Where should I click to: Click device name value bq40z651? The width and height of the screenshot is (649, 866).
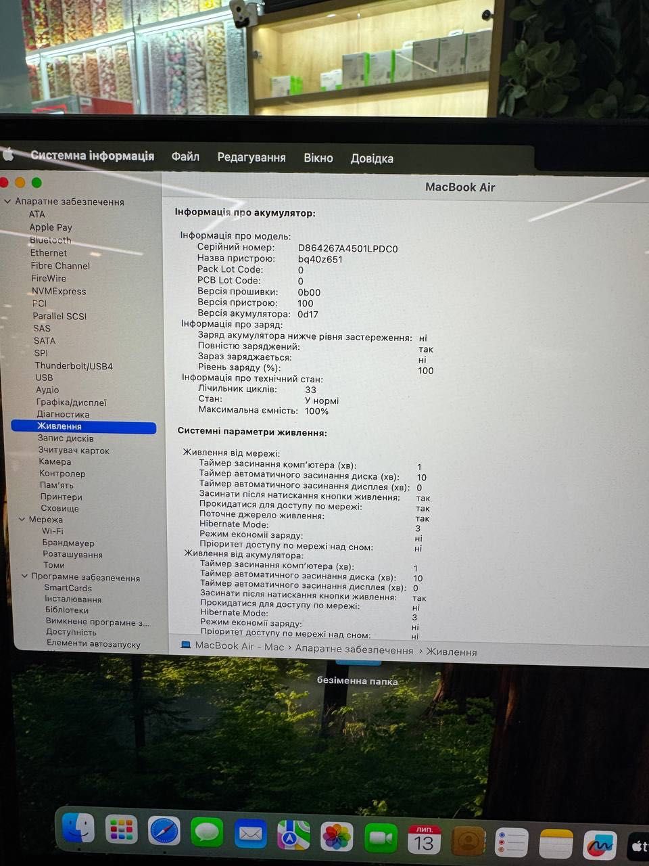pos(320,259)
